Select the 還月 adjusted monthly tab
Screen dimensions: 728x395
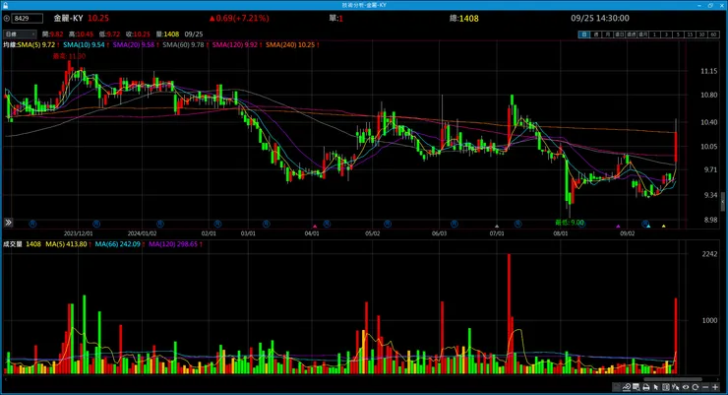642,34
